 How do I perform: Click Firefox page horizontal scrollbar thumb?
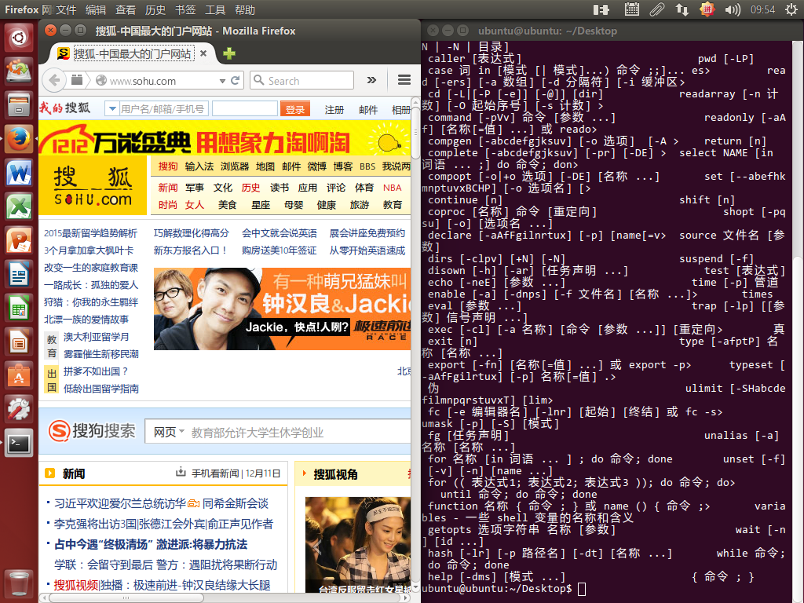click(x=126, y=598)
